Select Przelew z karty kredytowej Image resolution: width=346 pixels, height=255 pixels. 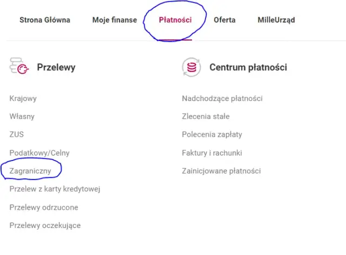tap(55, 189)
